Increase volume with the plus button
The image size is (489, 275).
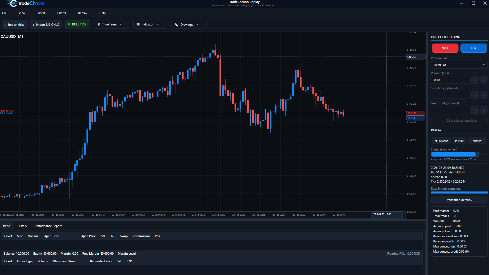click(484, 80)
